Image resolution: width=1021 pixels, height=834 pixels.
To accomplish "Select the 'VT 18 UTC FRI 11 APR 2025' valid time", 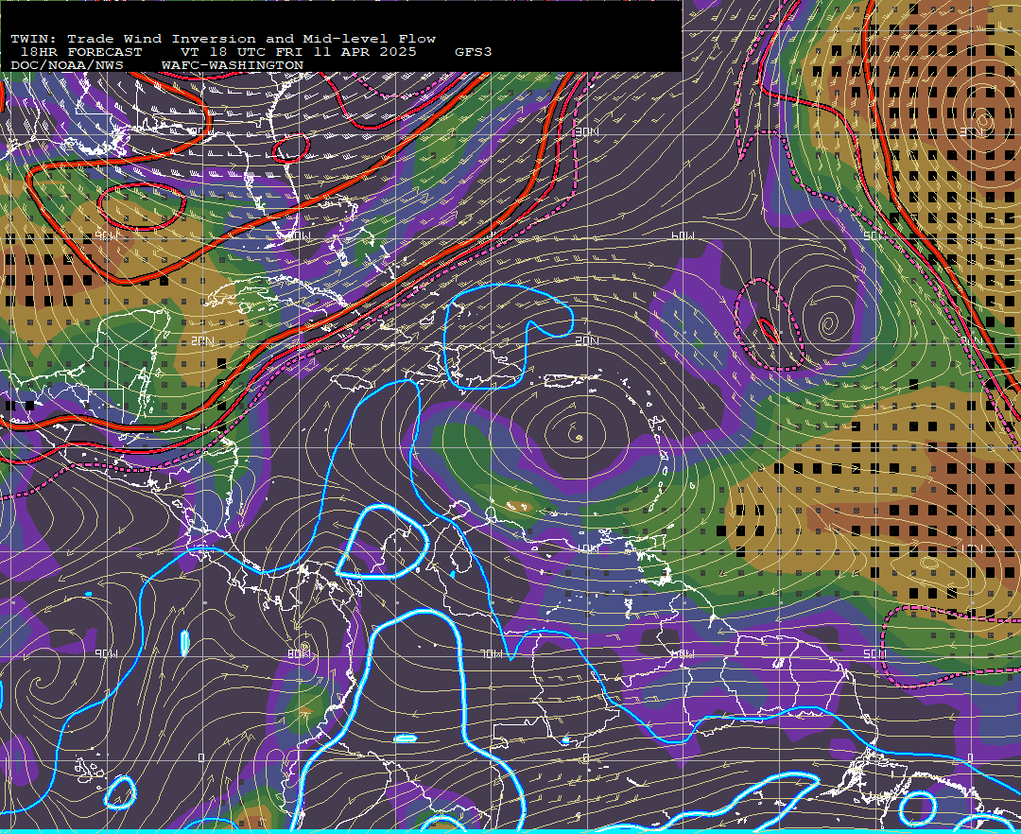I will tap(298, 52).
